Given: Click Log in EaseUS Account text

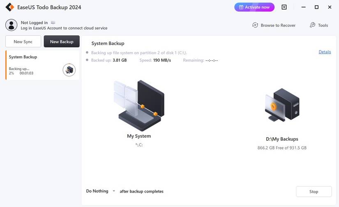Looking at the screenshot, I should coord(64,28).
